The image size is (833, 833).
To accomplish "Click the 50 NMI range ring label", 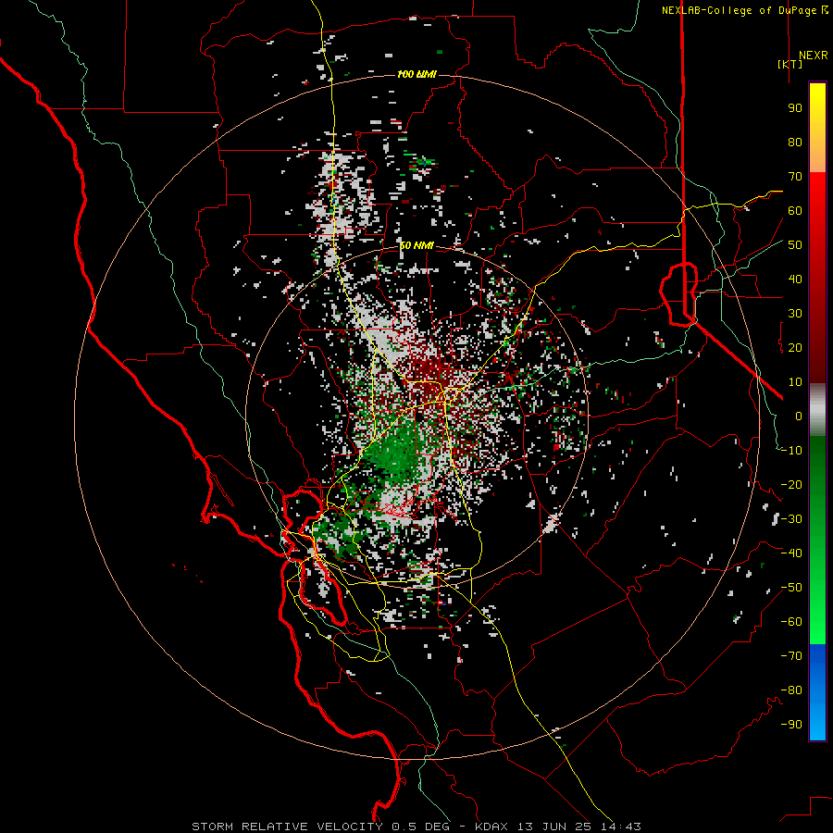I will point(416,245).
